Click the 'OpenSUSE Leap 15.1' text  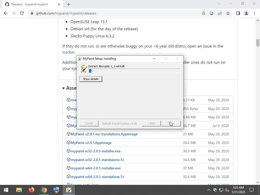click(x=89, y=22)
